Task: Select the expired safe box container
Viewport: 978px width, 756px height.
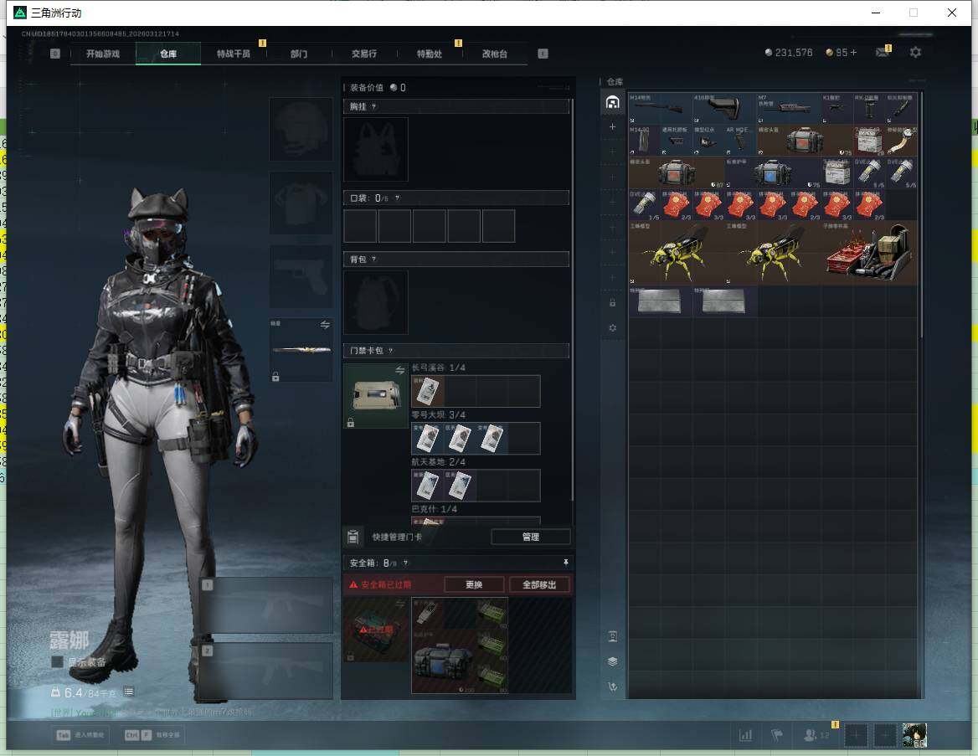Action: (376, 630)
